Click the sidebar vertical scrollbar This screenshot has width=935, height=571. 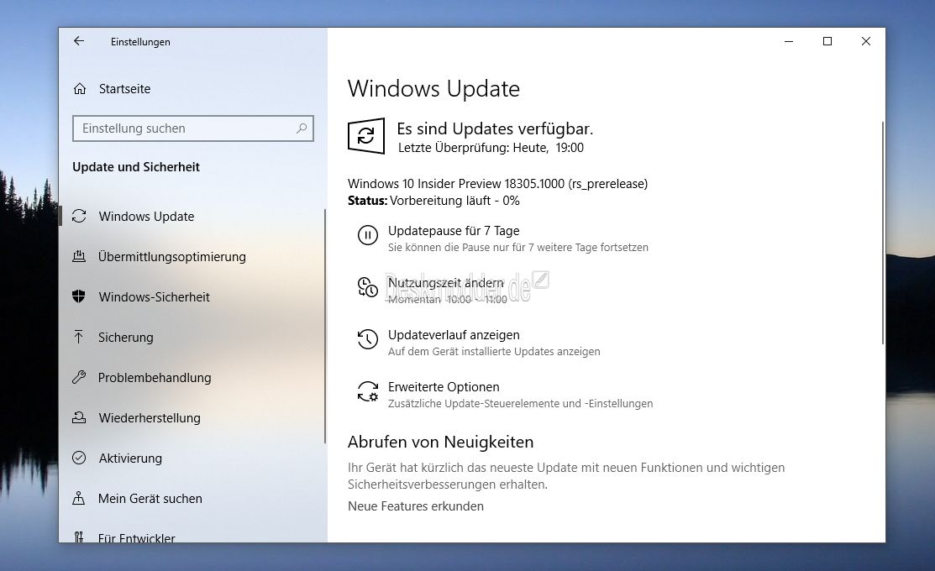point(325,326)
